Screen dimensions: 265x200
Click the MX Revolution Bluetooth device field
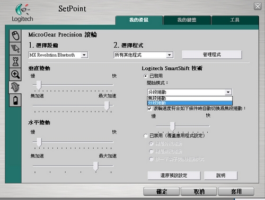(x=58, y=55)
